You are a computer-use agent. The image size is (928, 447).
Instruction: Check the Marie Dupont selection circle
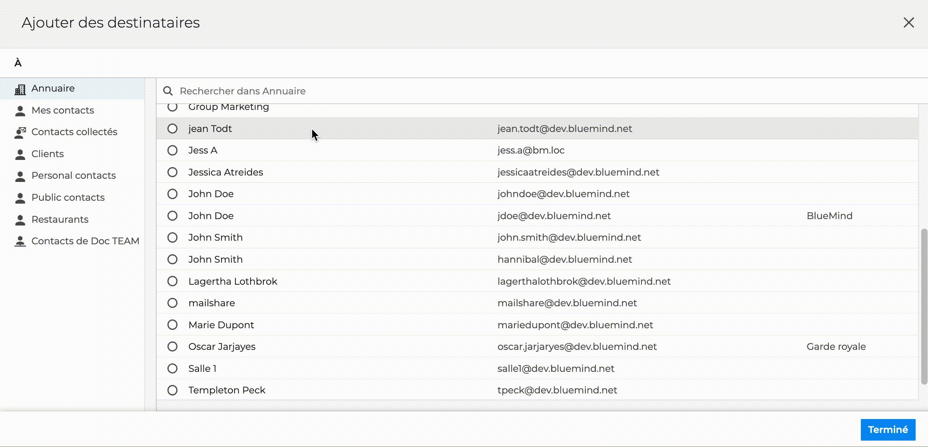tap(172, 325)
